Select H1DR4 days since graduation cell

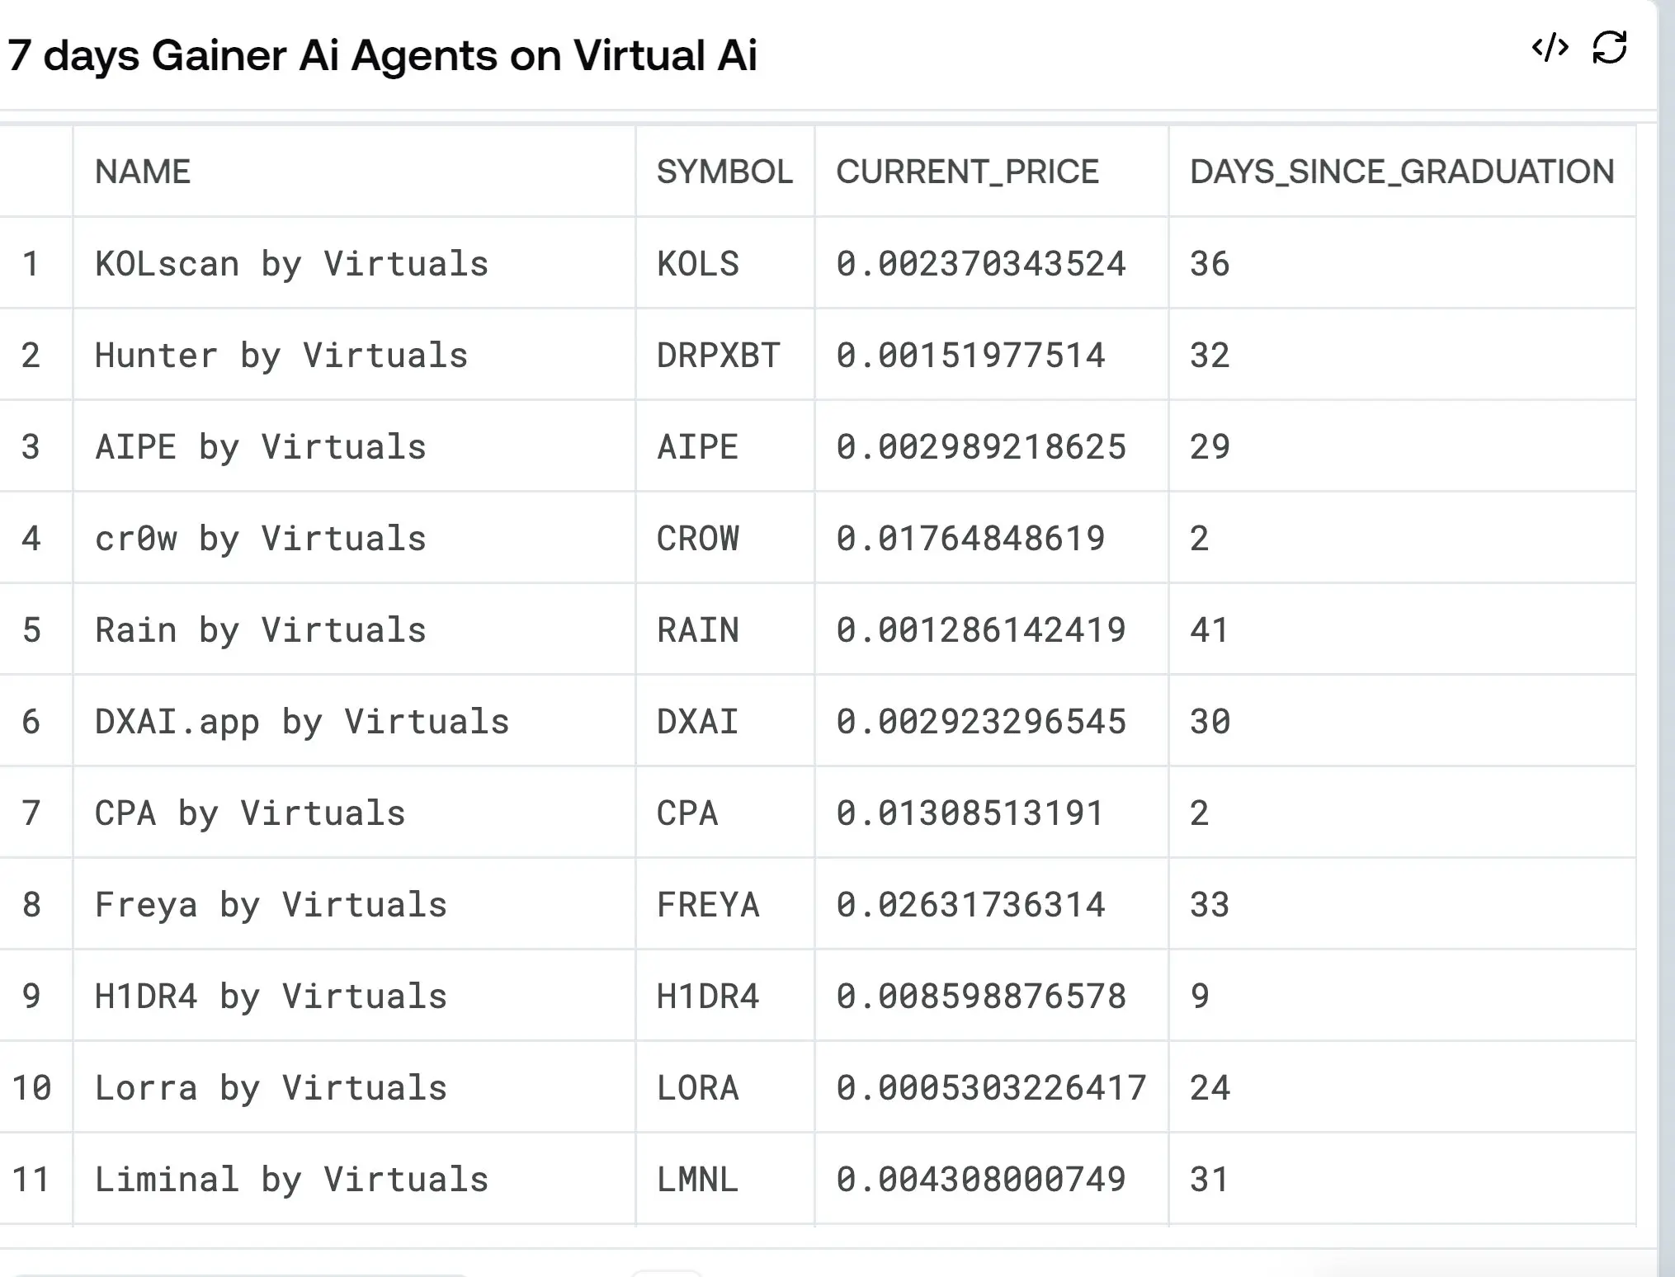tap(1200, 997)
